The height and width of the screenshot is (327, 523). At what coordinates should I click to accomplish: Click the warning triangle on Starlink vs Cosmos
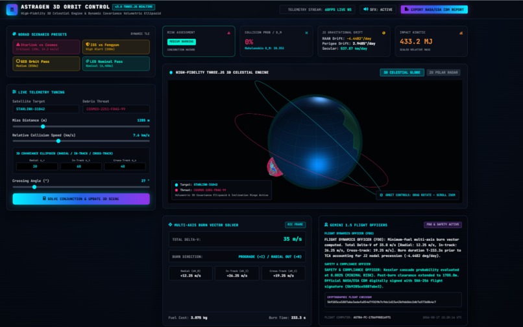pyautogui.click(x=18, y=44)
